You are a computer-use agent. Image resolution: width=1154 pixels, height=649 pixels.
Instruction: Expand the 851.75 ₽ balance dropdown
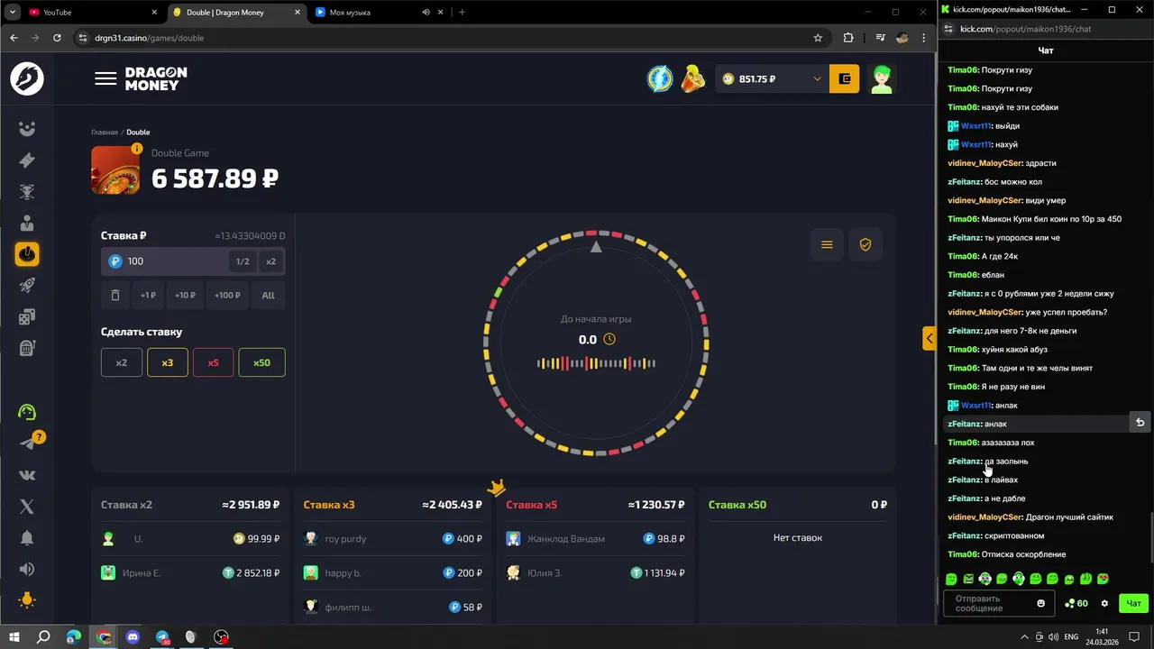(x=817, y=78)
